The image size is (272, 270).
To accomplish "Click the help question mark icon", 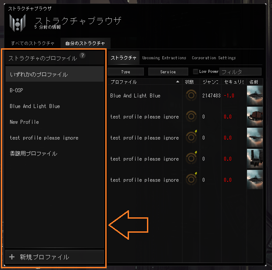I will click(82, 55).
